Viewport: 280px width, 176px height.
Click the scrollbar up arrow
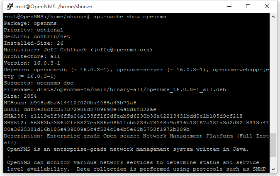pos(273,17)
